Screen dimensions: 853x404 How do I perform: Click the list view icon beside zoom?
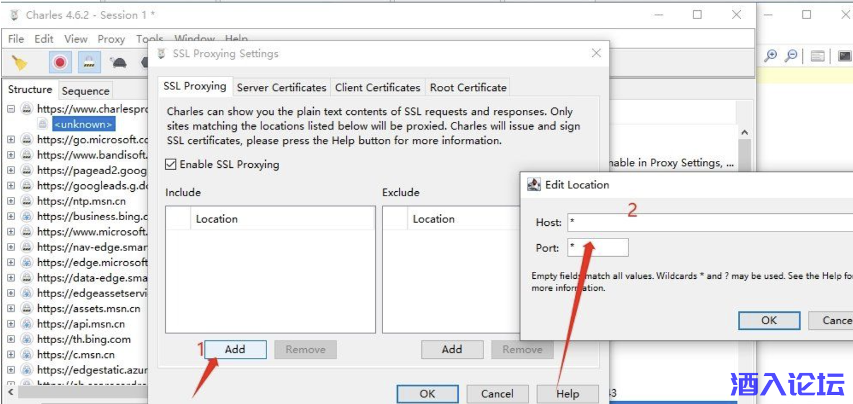818,56
